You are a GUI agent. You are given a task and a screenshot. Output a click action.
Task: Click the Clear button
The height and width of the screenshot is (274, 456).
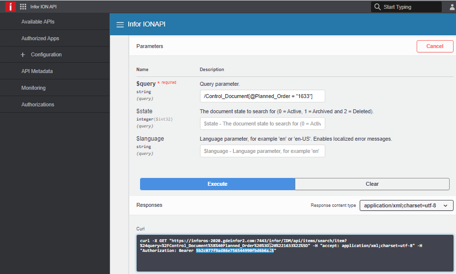tap(372, 184)
